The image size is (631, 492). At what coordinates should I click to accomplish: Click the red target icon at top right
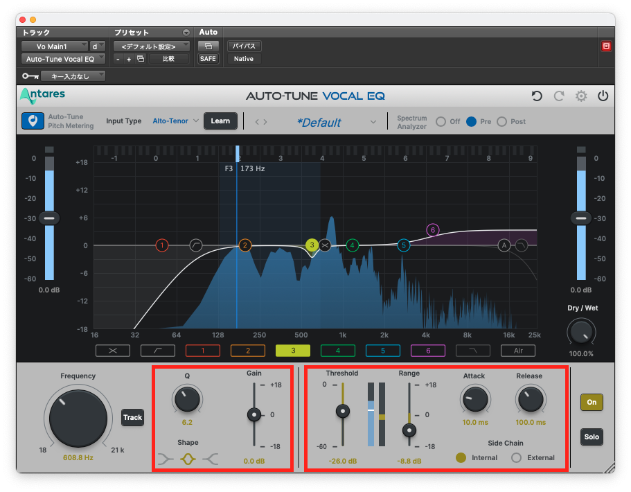(x=606, y=46)
